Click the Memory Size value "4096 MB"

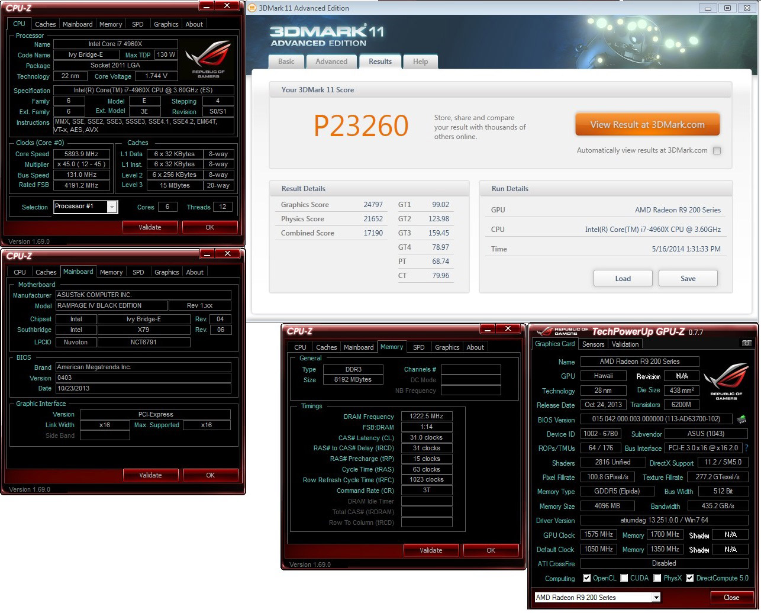[607, 506]
